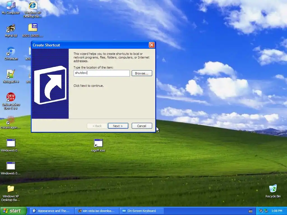Open the My Computer desktop icon

click(11, 7)
